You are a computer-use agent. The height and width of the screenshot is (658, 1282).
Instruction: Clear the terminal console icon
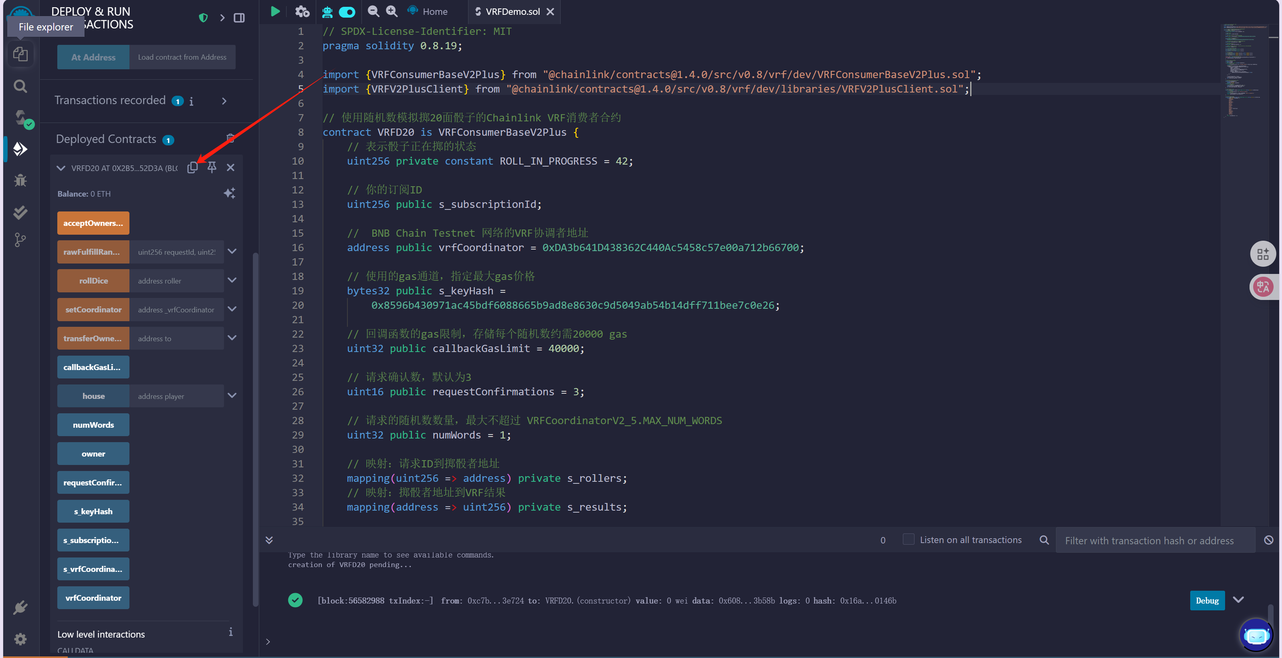[x=1268, y=539]
